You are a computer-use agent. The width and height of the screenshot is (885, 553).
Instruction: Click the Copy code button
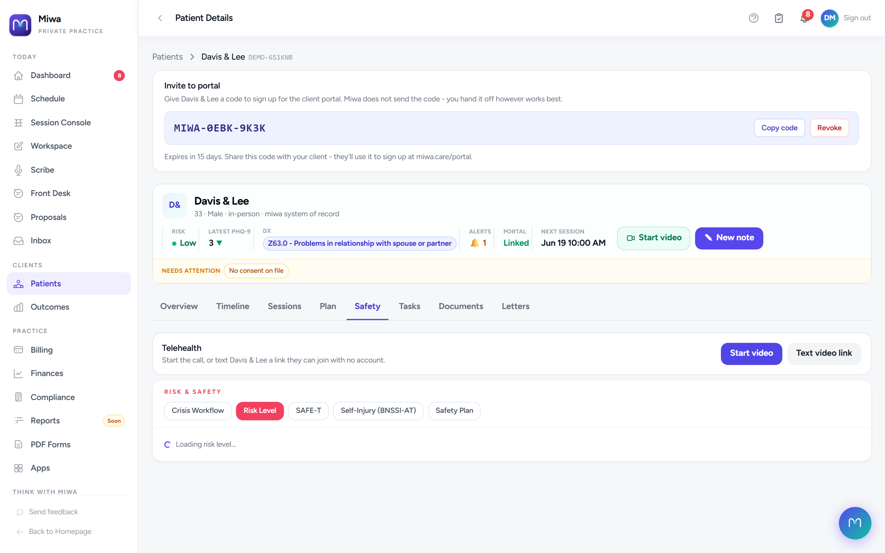(x=779, y=127)
